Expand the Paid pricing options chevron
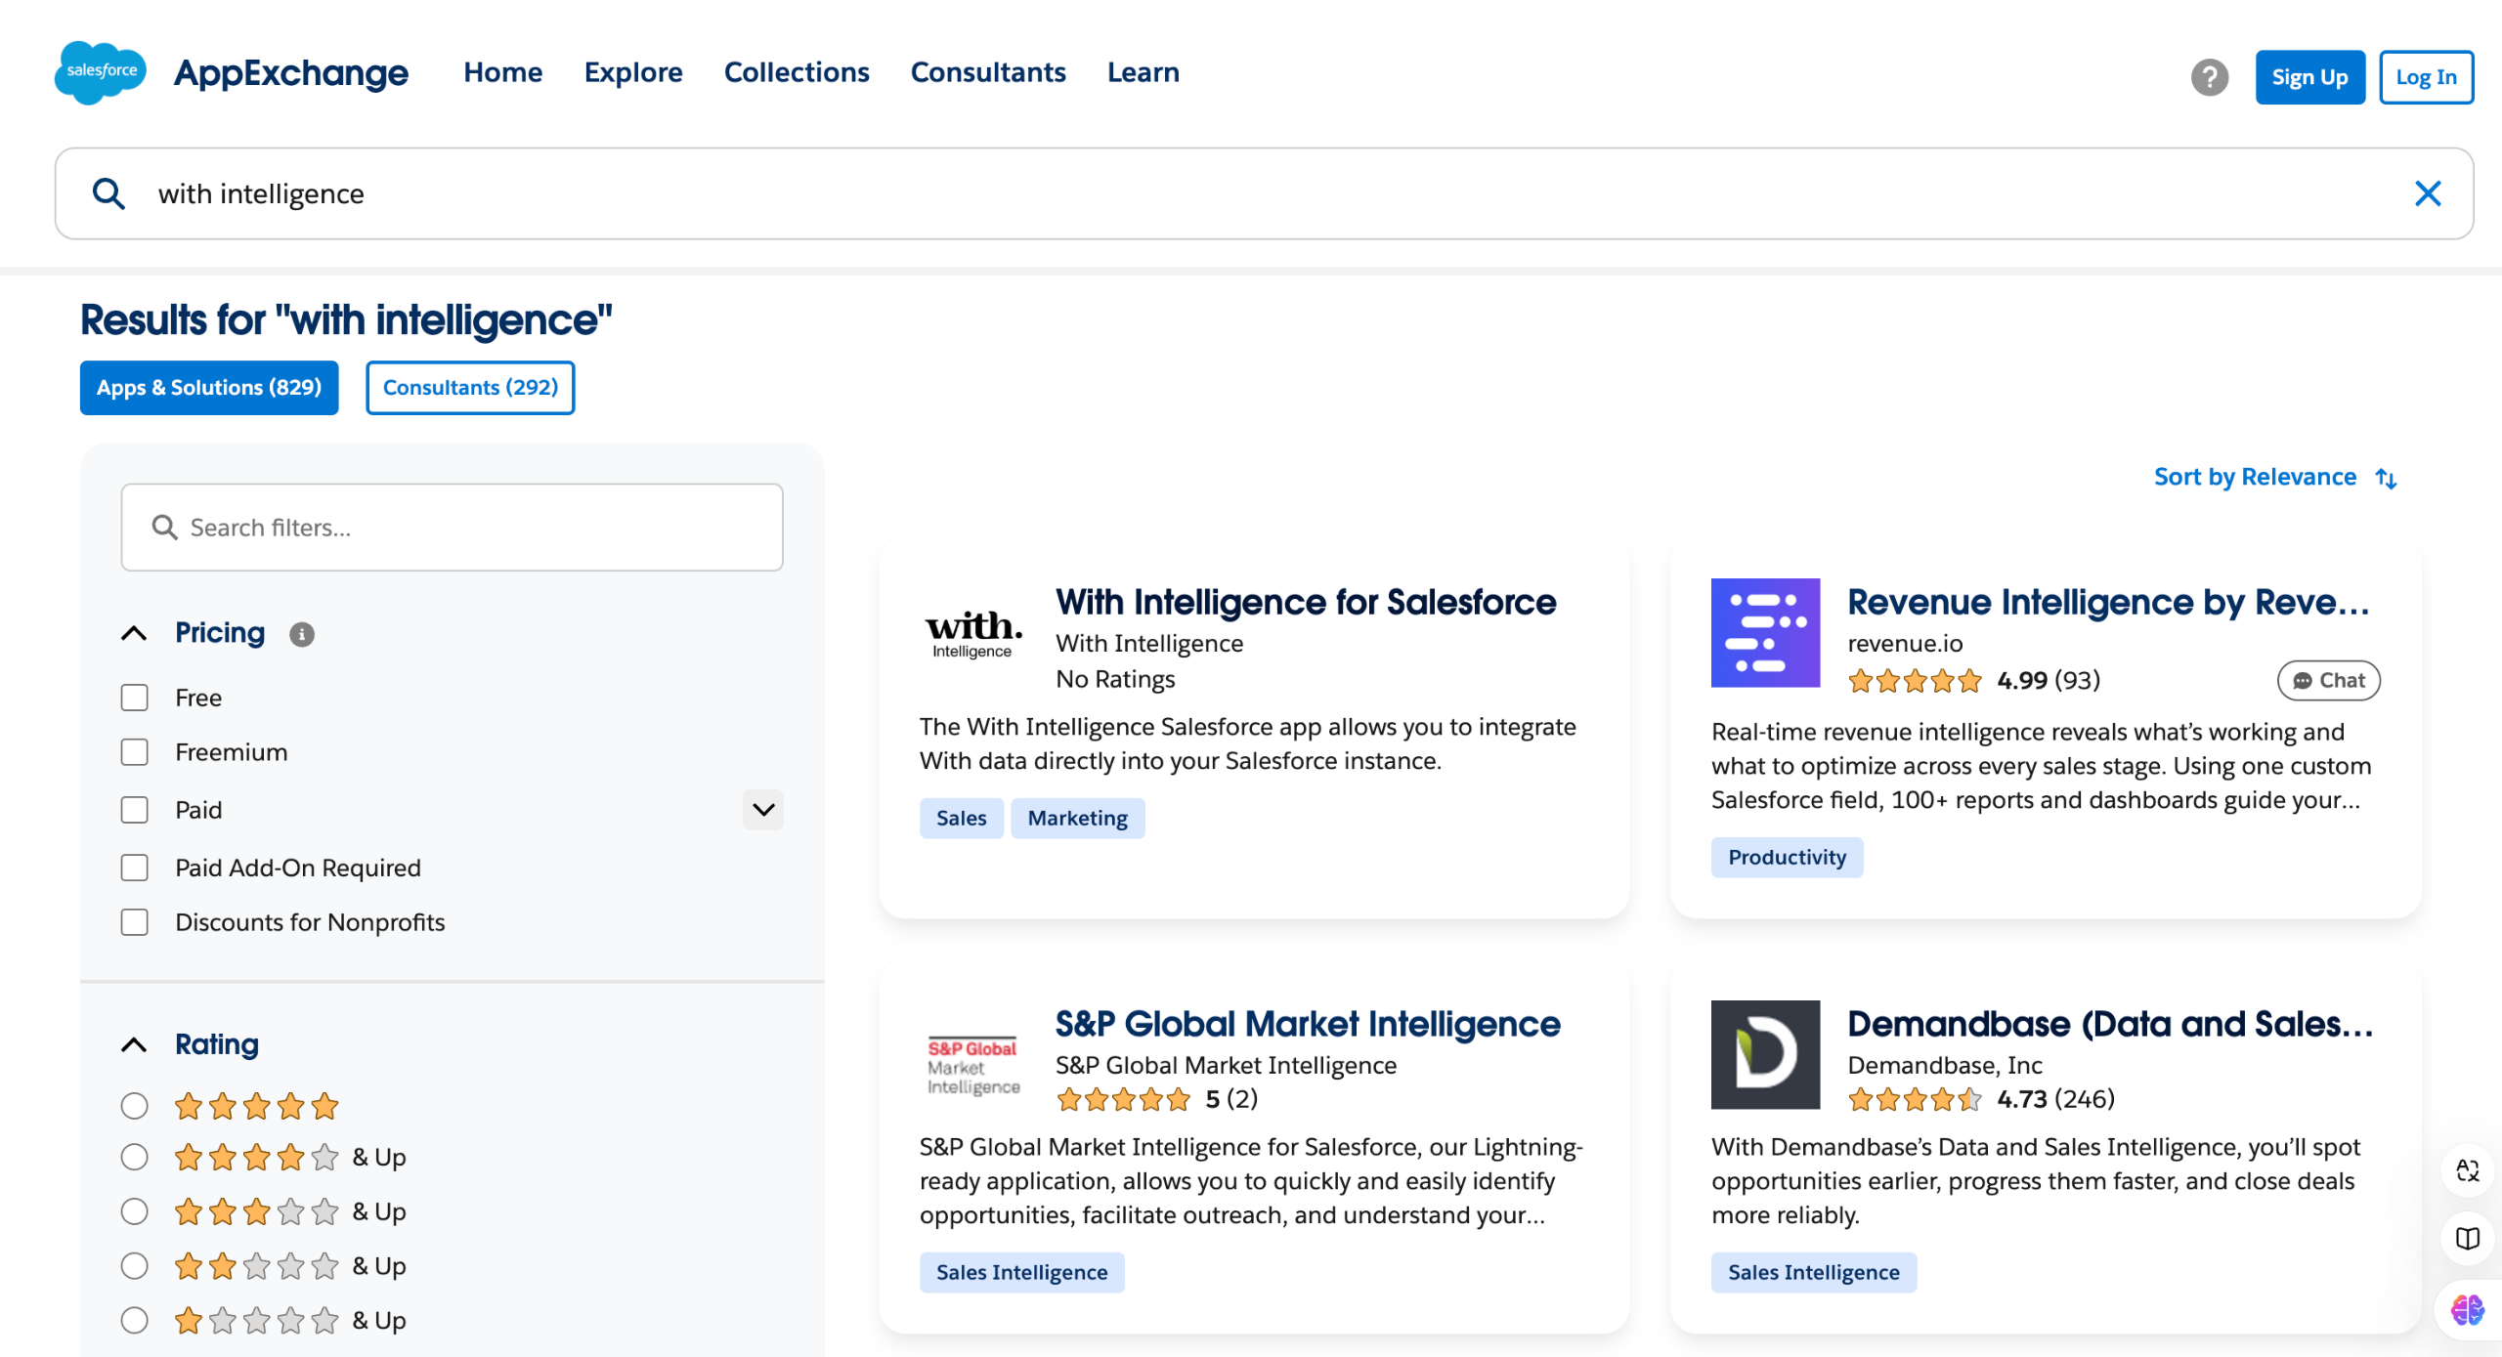 [763, 810]
